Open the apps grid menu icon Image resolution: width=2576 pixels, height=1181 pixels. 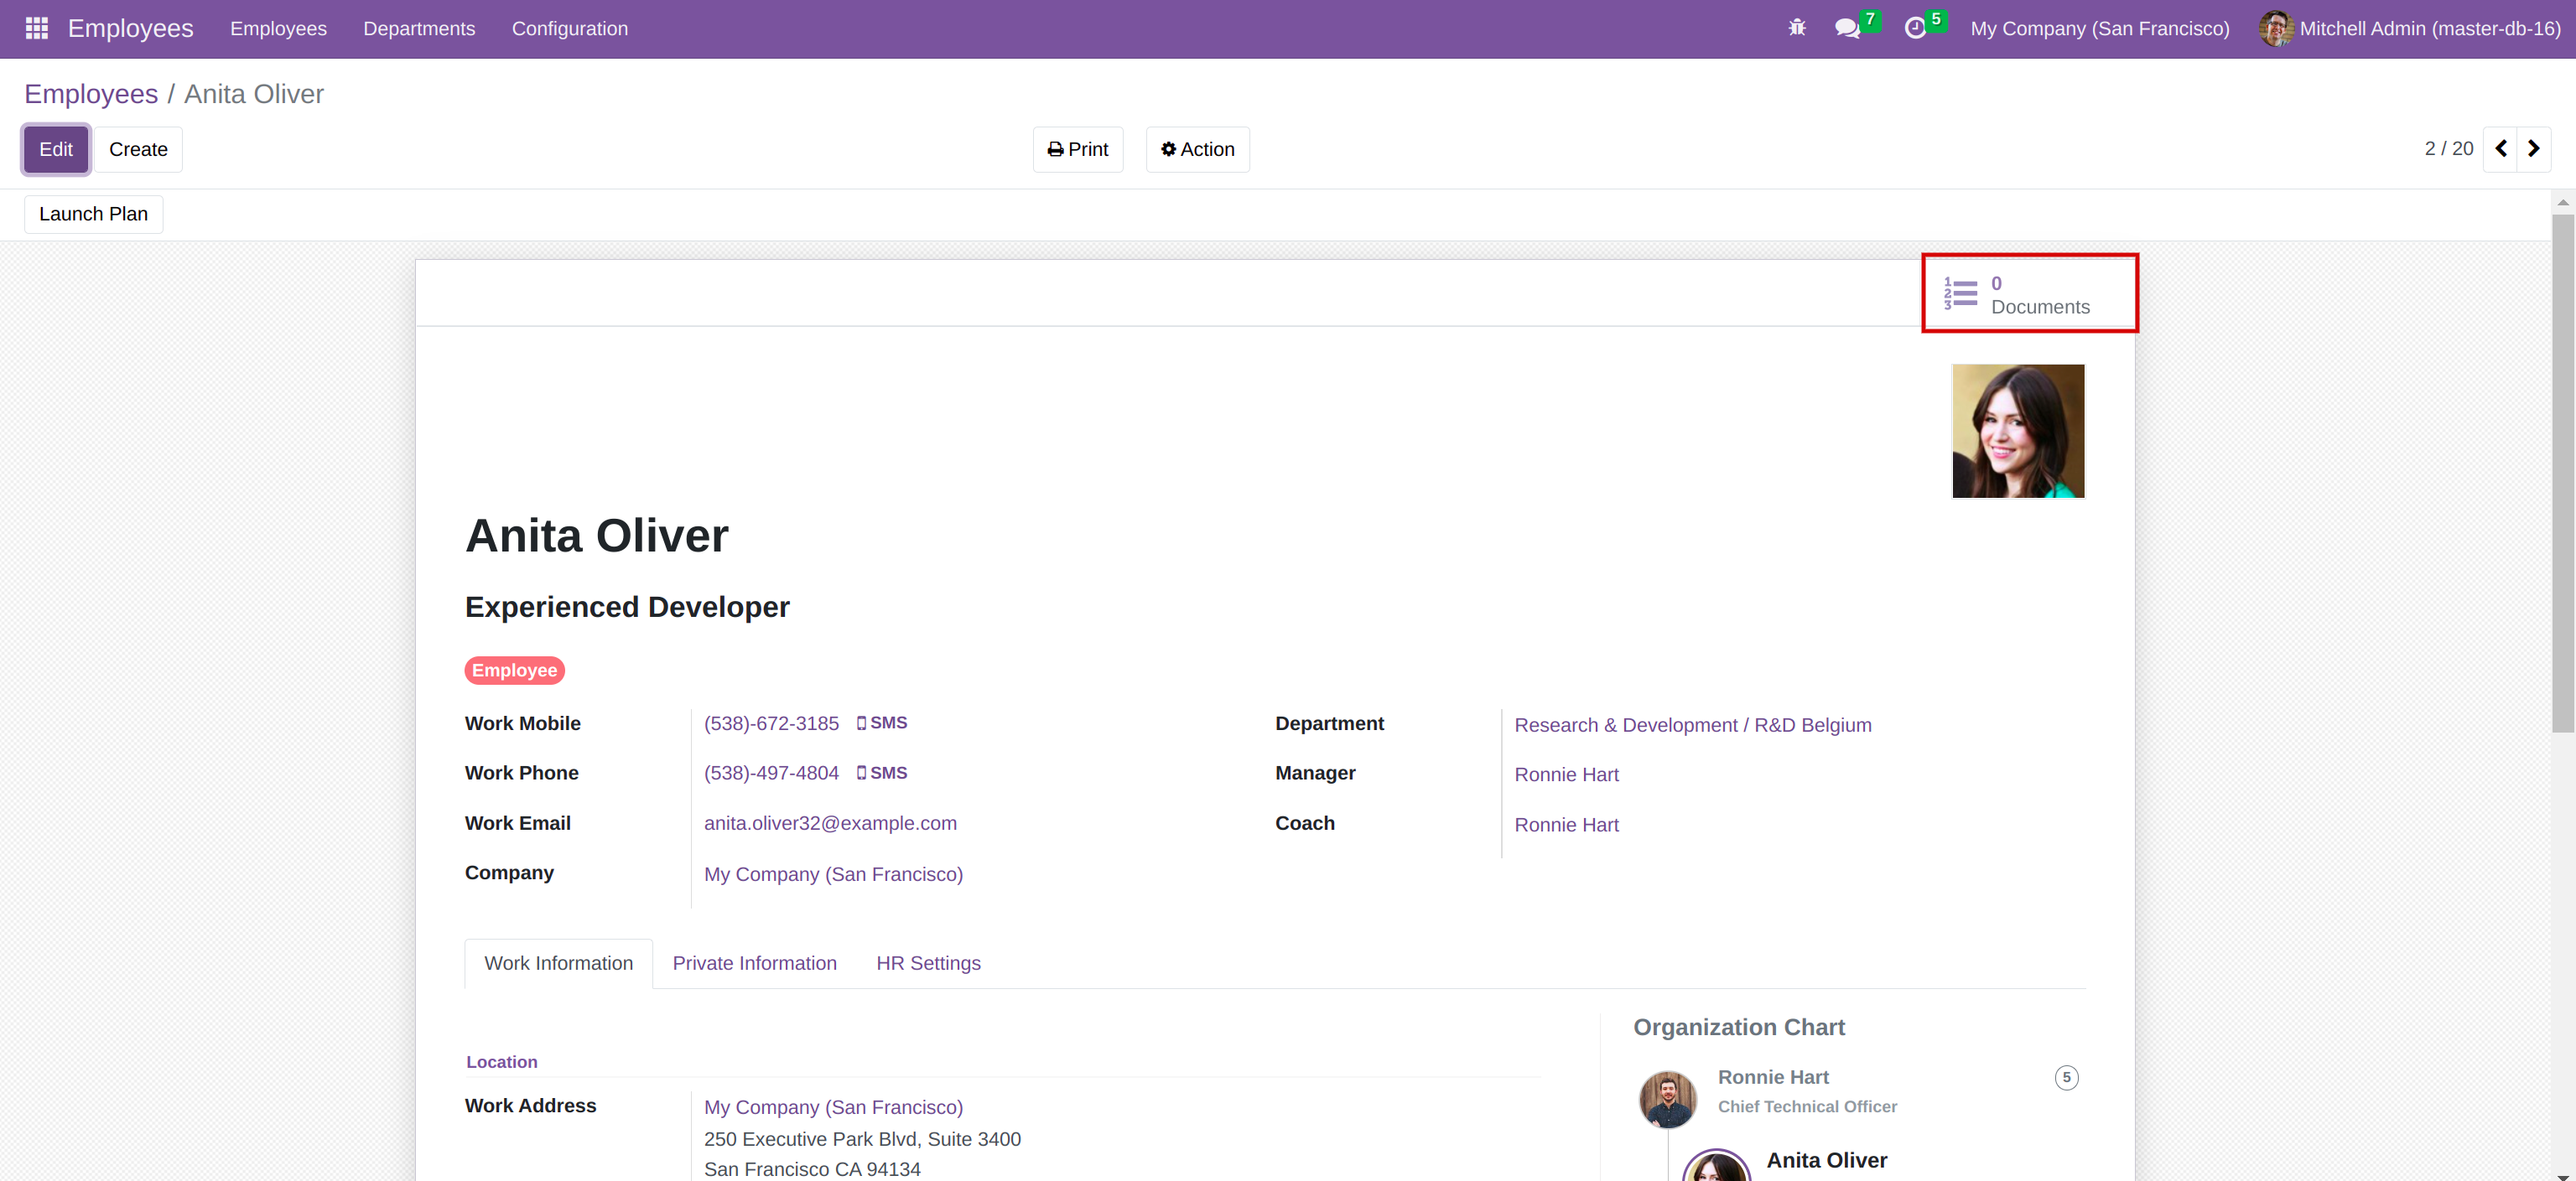click(x=37, y=28)
